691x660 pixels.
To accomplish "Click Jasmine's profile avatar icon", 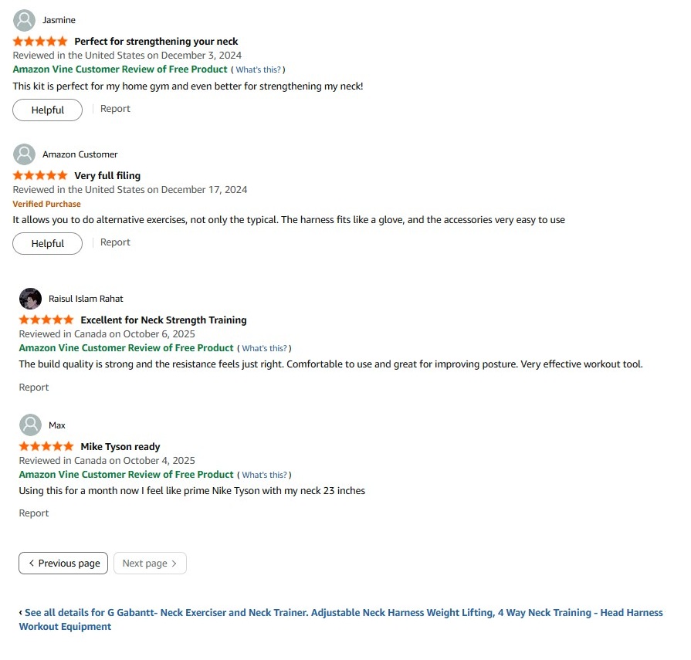I will point(25,20).
